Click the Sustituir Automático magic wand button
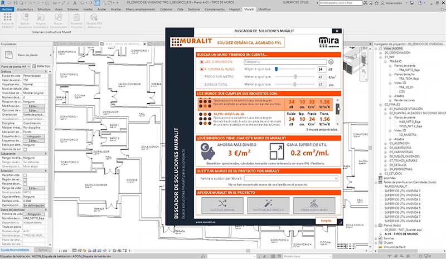 (268, 205)
